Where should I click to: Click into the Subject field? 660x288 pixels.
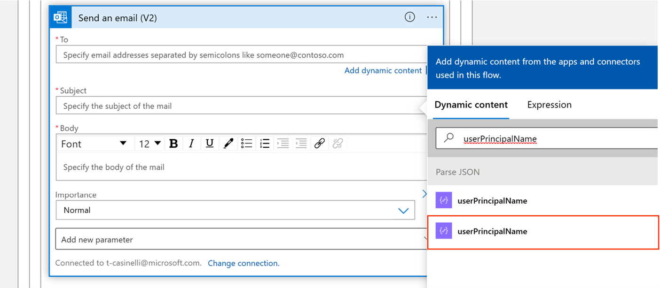[242, 106]
